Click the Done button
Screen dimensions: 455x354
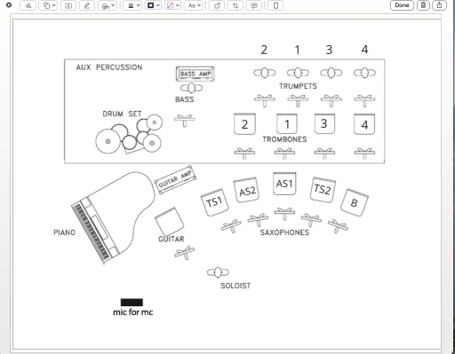point(402,5)
